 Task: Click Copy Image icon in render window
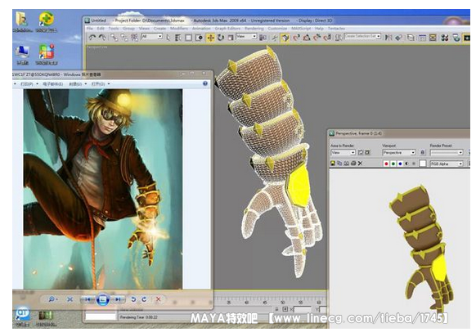(339, 164)
